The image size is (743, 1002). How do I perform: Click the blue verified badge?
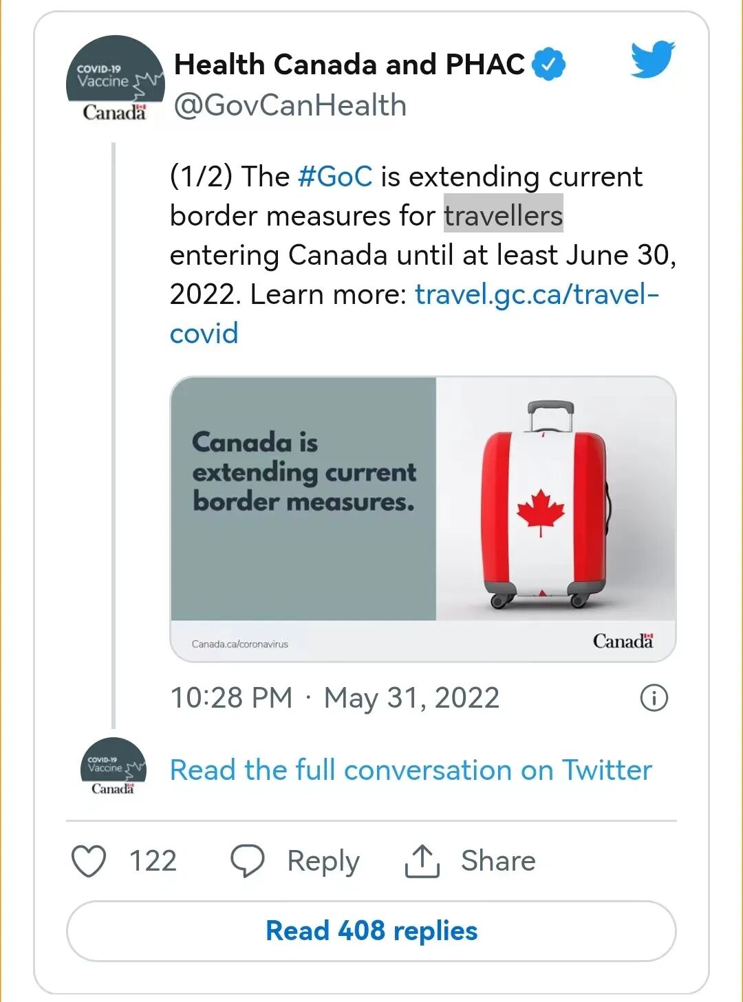pos(549,65)
